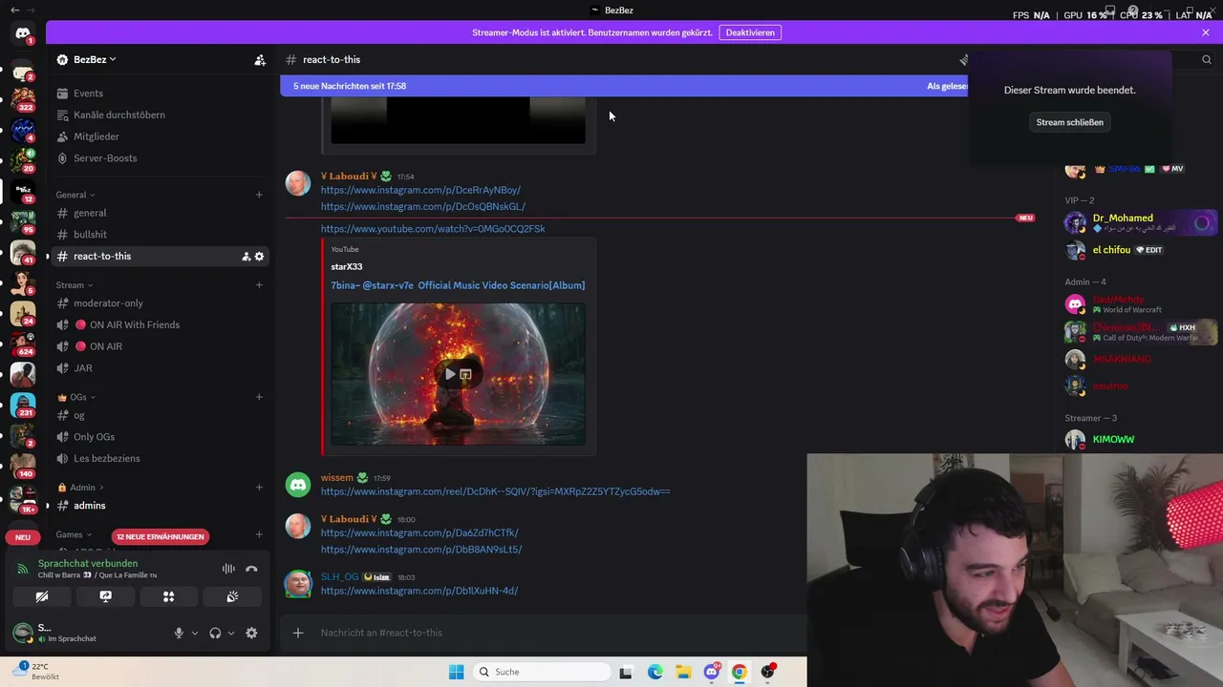This screenshot has height=687, width=1223.
Task: Collapse the OGs category
Action: point(77,397)
